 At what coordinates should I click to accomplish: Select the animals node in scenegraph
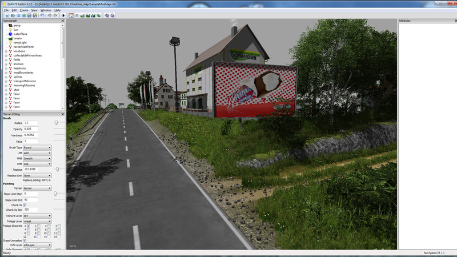coord(18,64)
